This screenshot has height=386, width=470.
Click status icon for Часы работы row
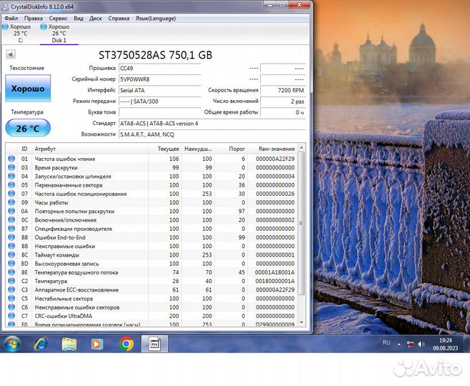[x=11, y=202]
